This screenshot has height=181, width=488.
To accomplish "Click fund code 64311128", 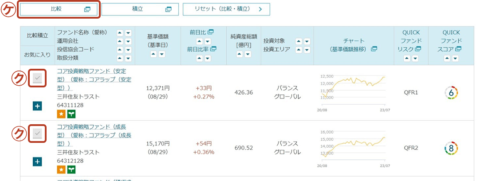I will (x=71, y=105).
